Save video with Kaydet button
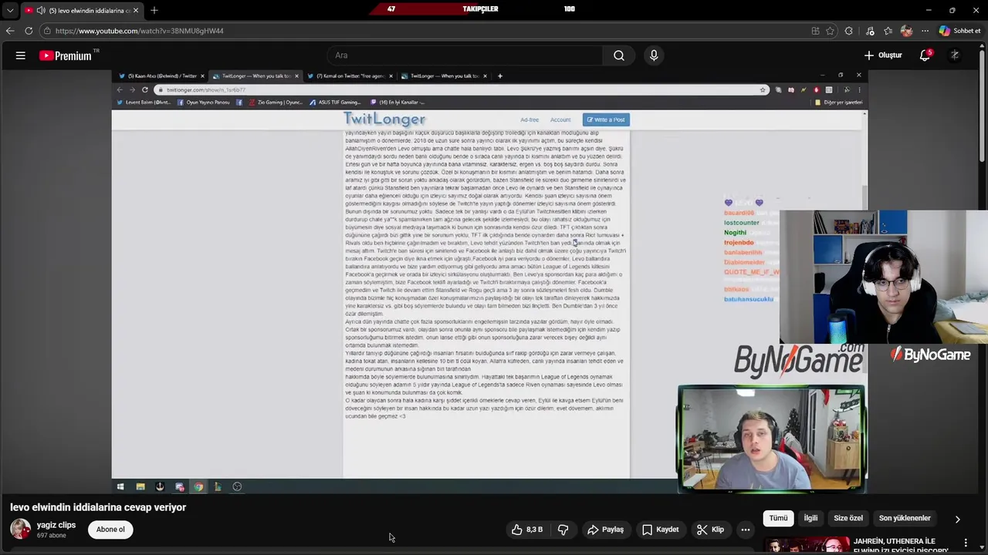Image resolution: width=988 pixels, height=555 pixels. (x=661, y=530)
